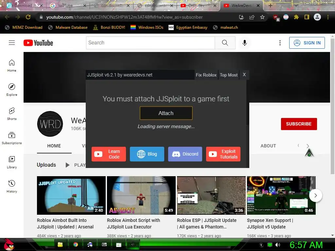This screenshot has width=335, height=251.
Task: Activate voice search microphone
Action: (245, 43)
